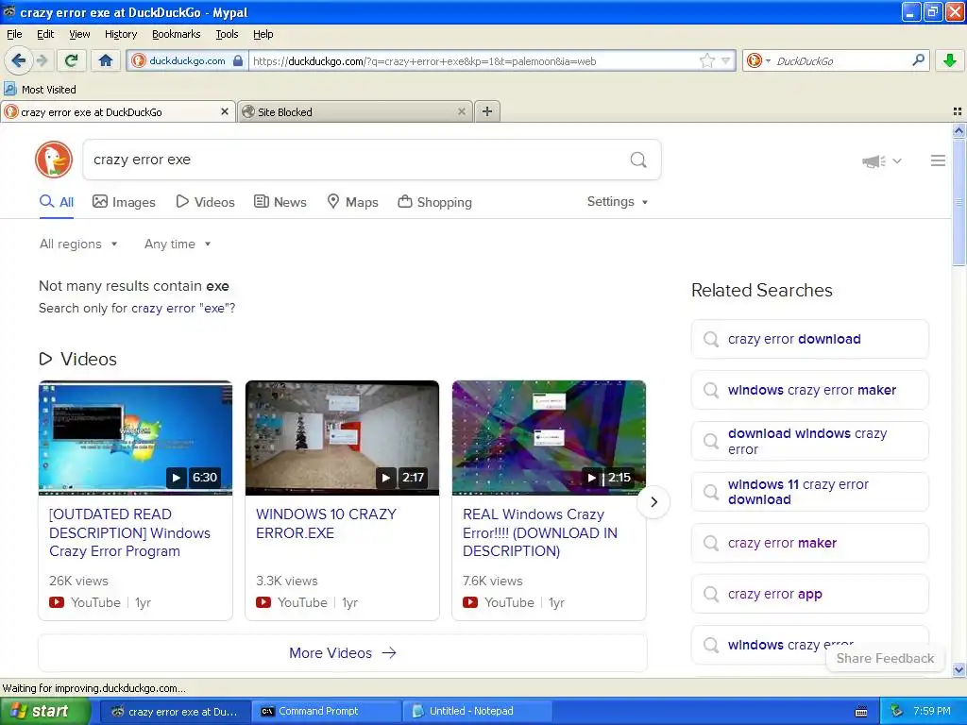Viewport: 967px width, 725px height.
Task: Click the browser Forward arrow button
Action: [42, 60]
